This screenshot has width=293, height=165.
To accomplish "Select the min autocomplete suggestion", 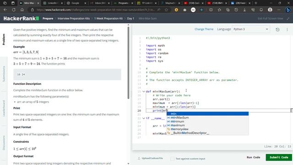I will point(207,114).
